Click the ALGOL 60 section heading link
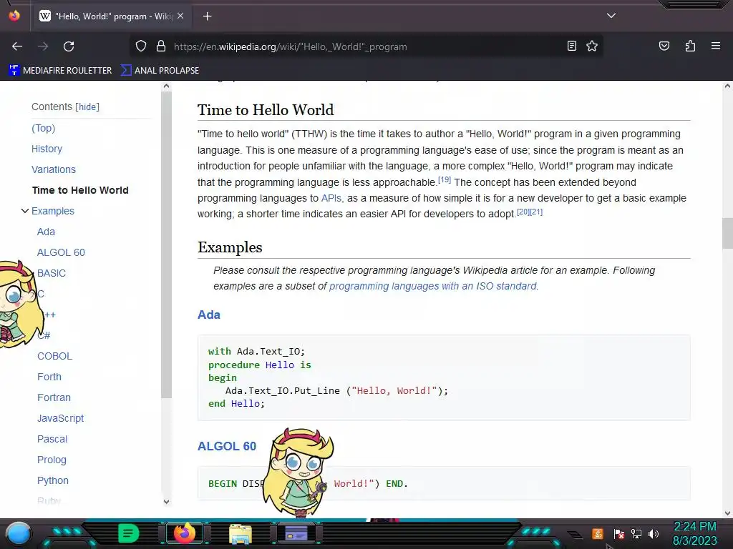Image resolution: width=733 pixels, height=549 pixels. pyautogui.click(x=227, y=446)
